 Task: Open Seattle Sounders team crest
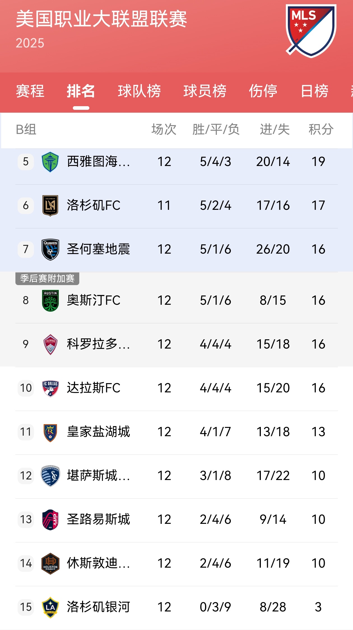pyautogui.click(x=50, y=162)
